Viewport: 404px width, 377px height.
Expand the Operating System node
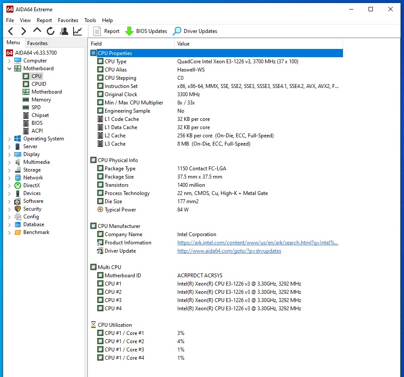[10, 139]
